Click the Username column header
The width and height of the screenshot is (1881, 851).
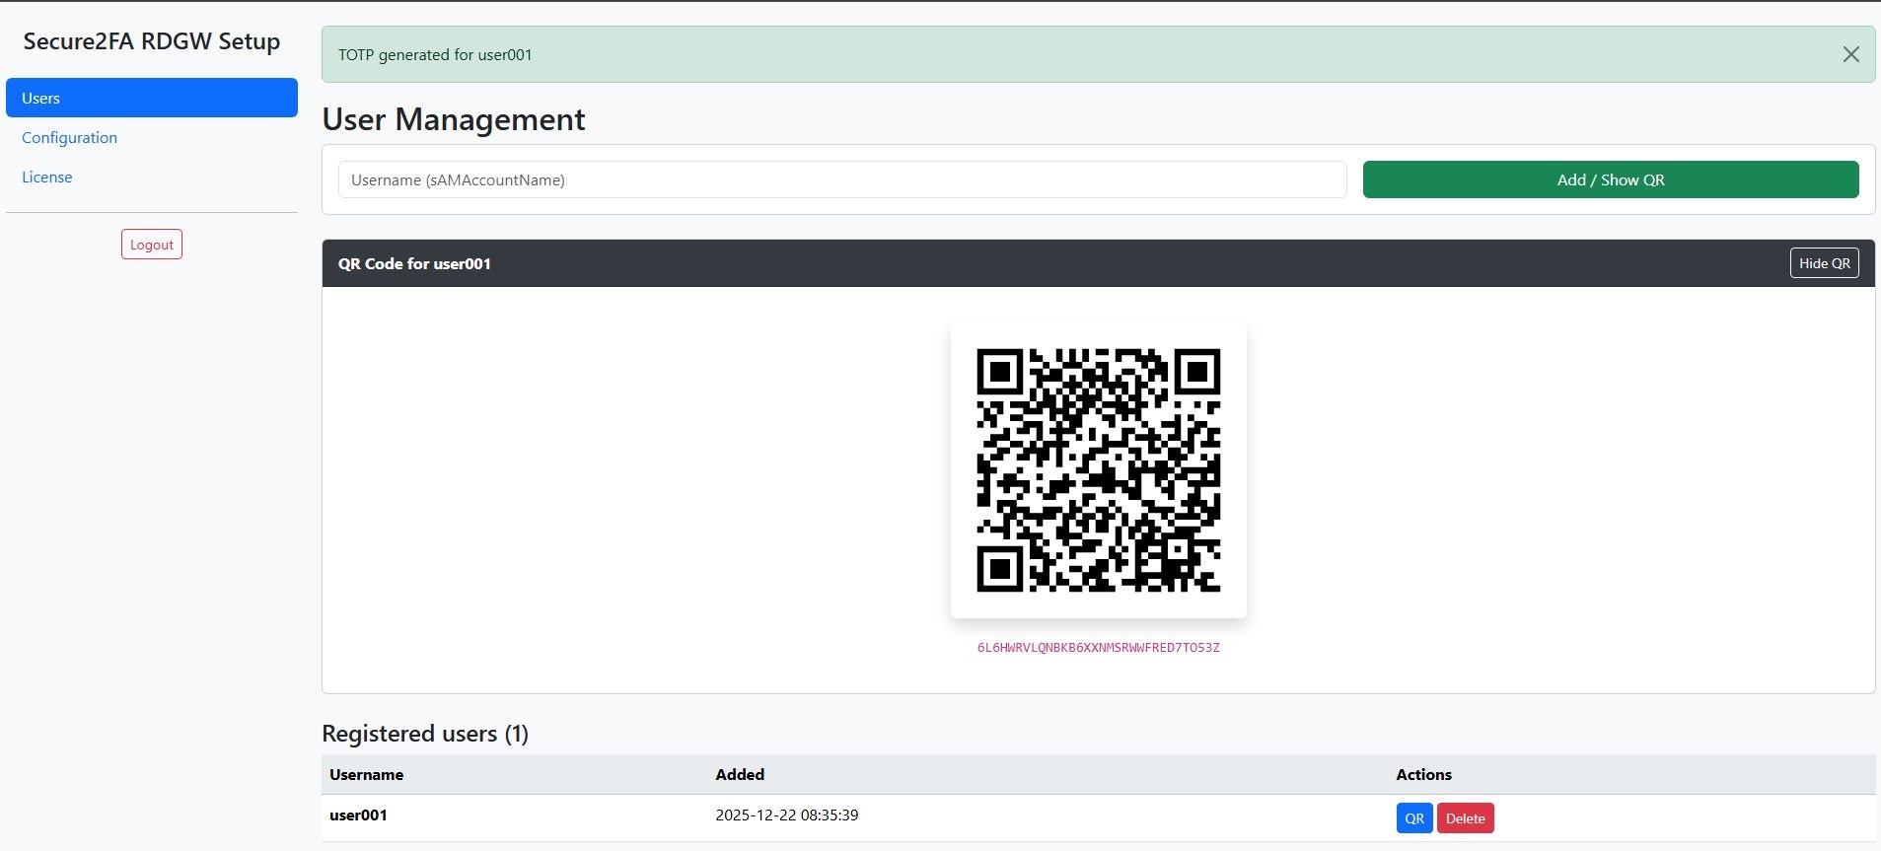click(366, 774)
